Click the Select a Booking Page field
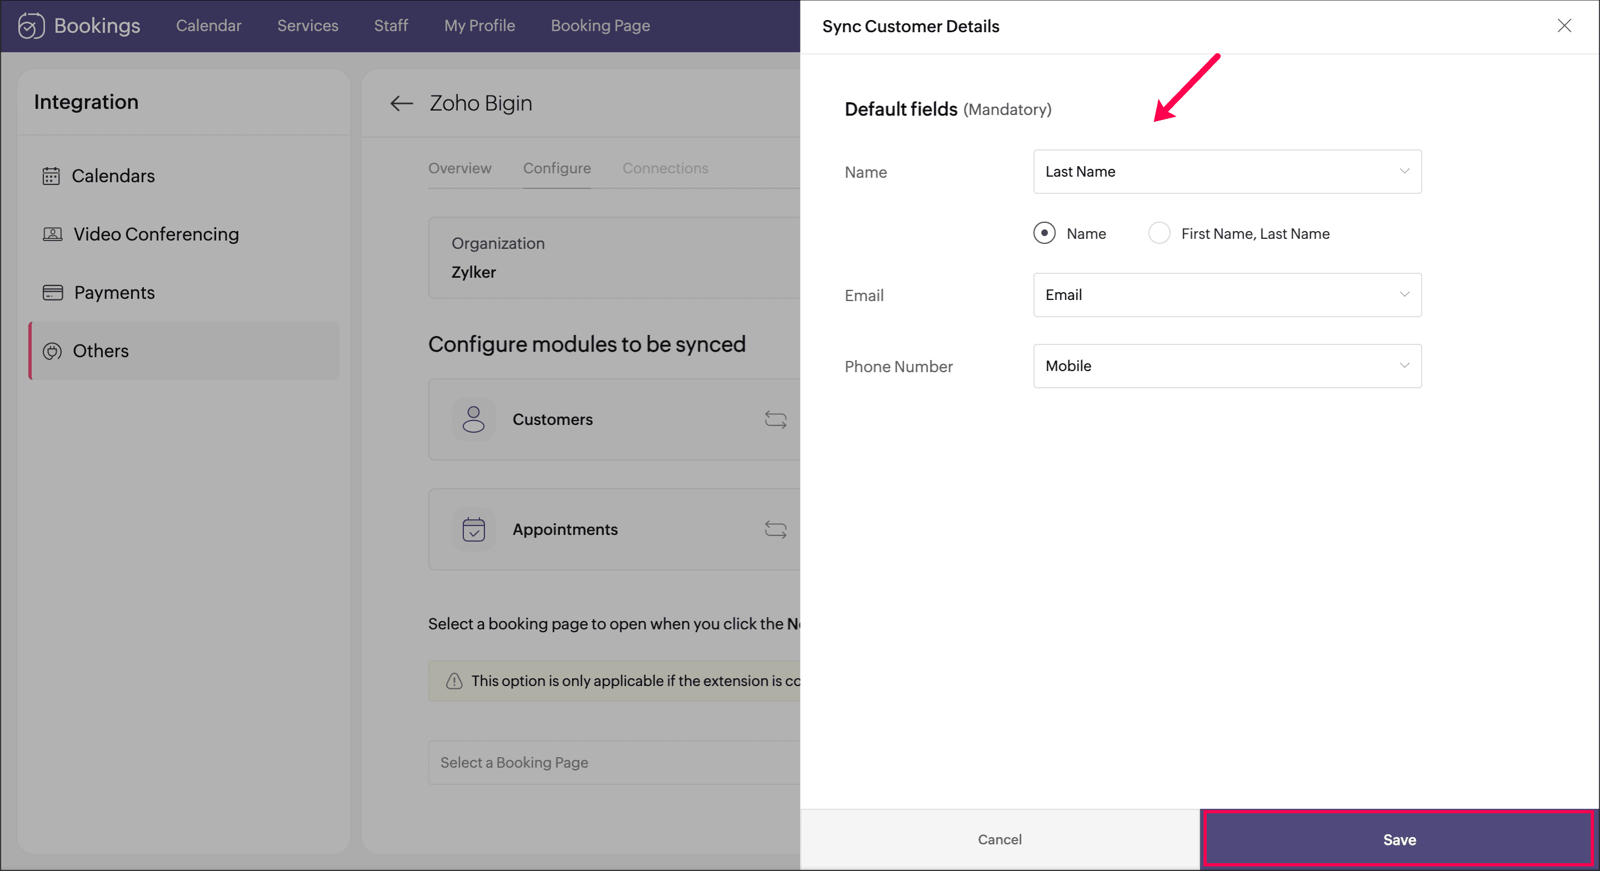Viewport: 1600px width, 871px height. point(615,762)
